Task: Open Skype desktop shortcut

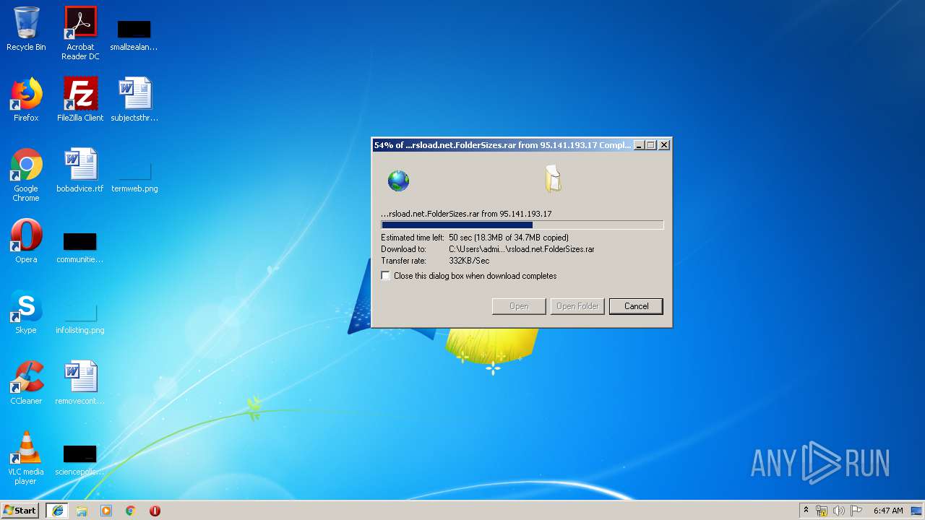Action: tap(26, 312)
